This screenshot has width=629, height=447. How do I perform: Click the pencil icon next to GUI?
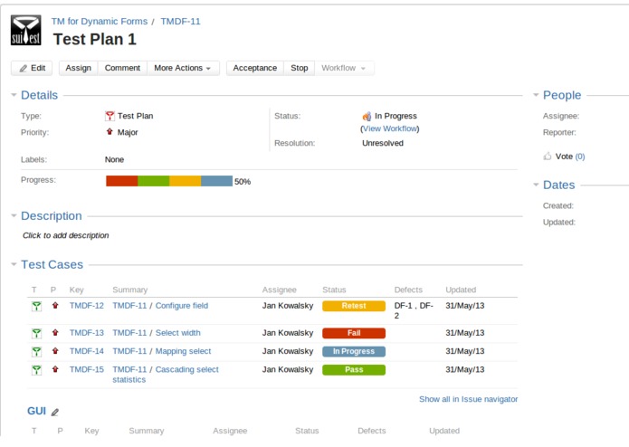click(x=55, y=412)
